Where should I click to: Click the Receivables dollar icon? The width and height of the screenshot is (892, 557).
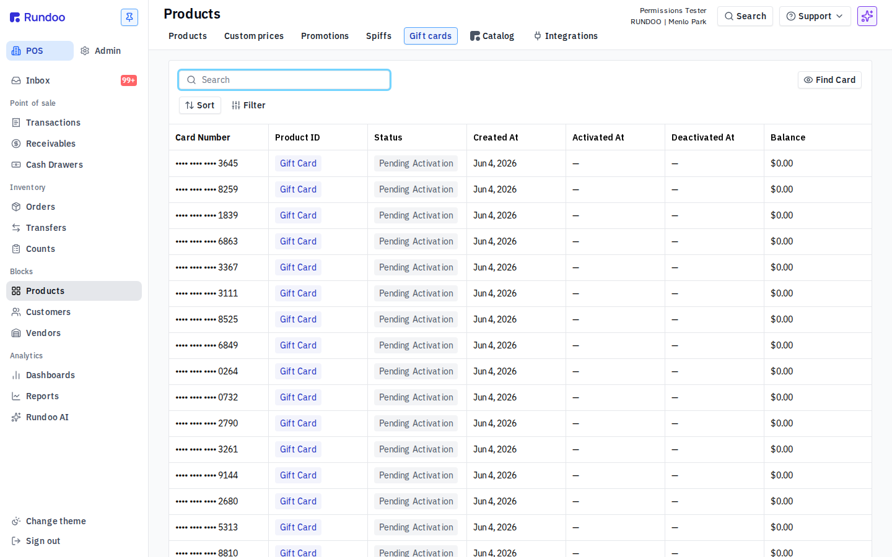[16, 144]
